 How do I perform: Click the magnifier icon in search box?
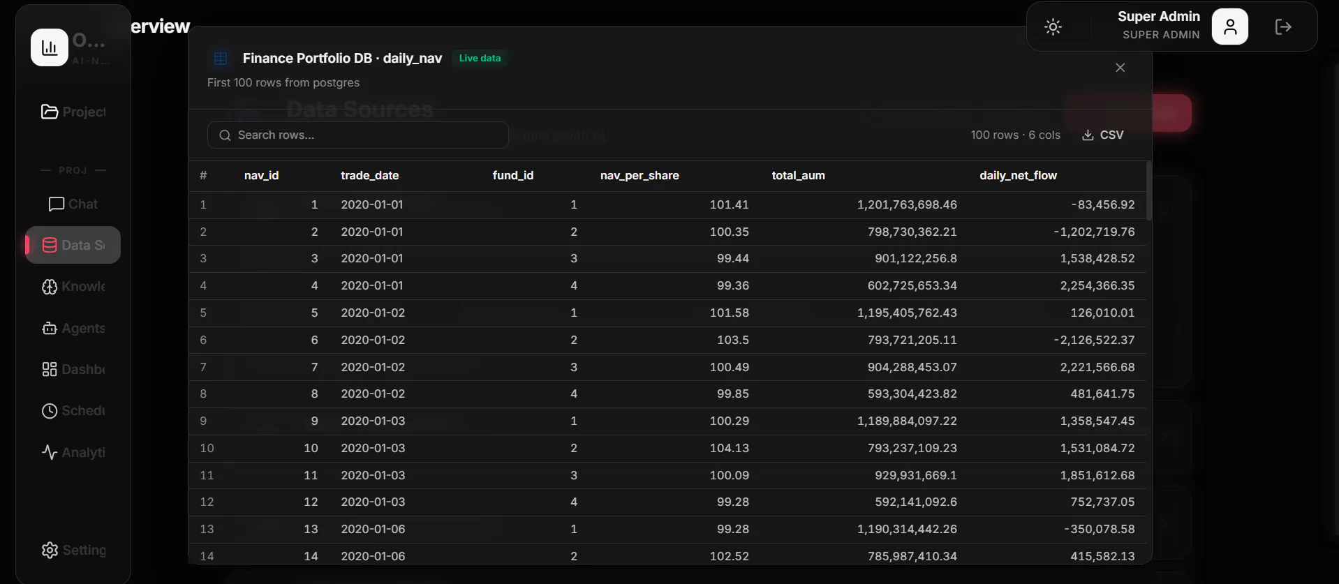[x=225, y=135]
